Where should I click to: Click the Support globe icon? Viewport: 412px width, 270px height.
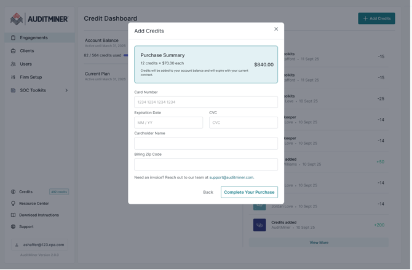pyautogui.click(x=13, y=227)
